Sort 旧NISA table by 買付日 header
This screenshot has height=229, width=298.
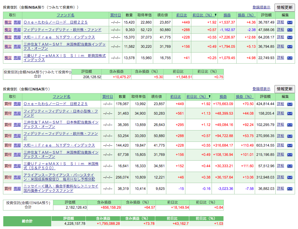point(108,96)
